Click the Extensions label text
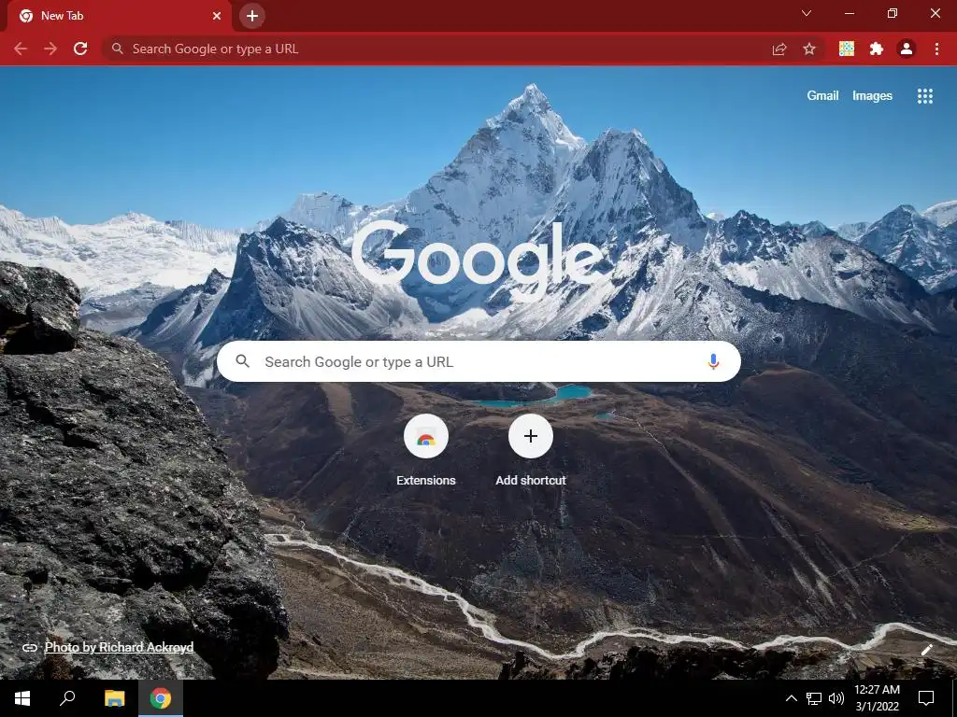 coord(426,481)
